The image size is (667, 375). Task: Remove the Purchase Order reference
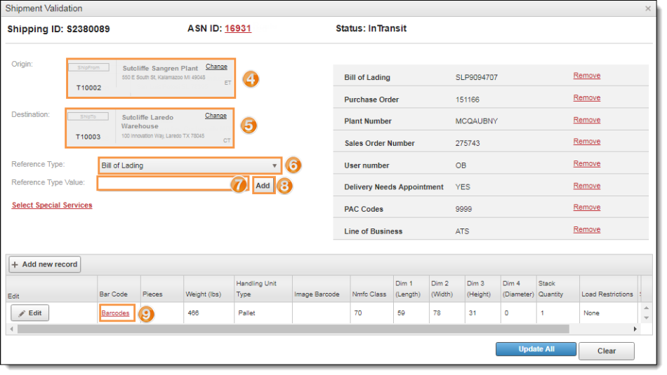tap(586, 98)
